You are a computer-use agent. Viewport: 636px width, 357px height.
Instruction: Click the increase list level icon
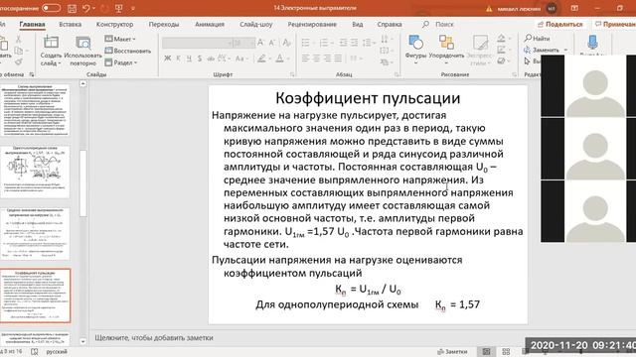tap(354, 43)
